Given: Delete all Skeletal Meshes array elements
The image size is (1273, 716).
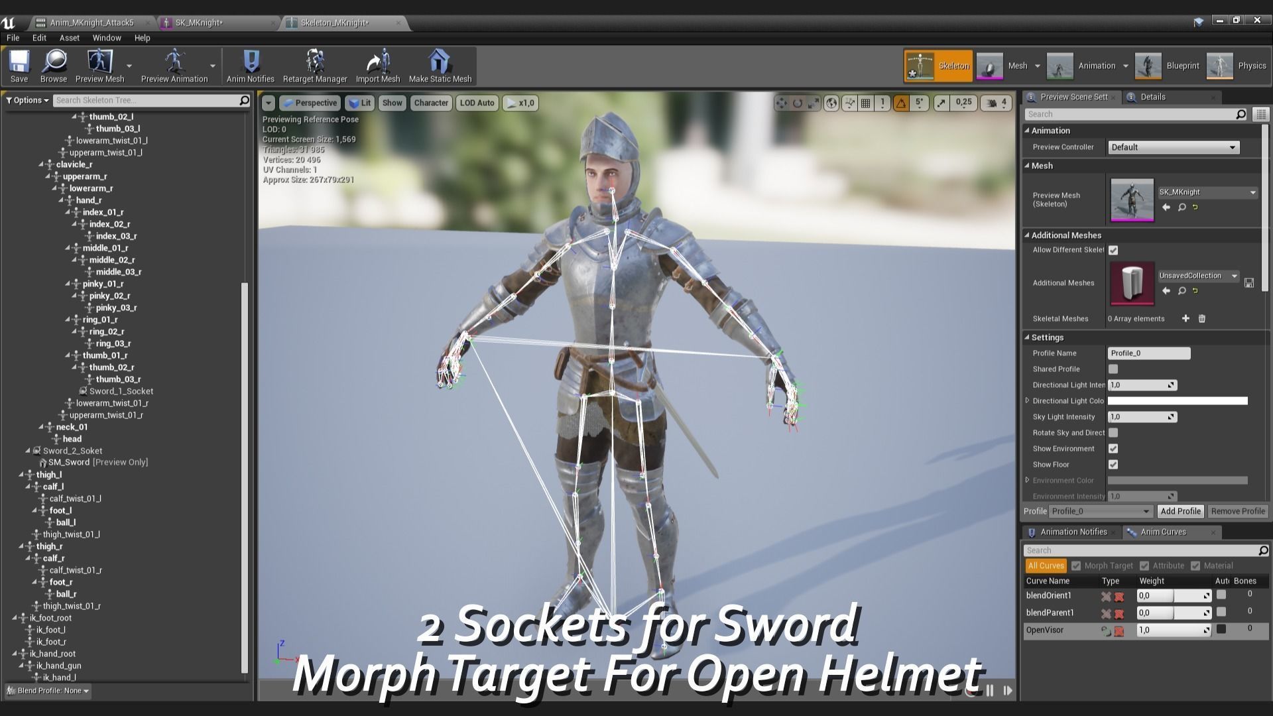Looking at the screenshot, I should [1202, 319].
